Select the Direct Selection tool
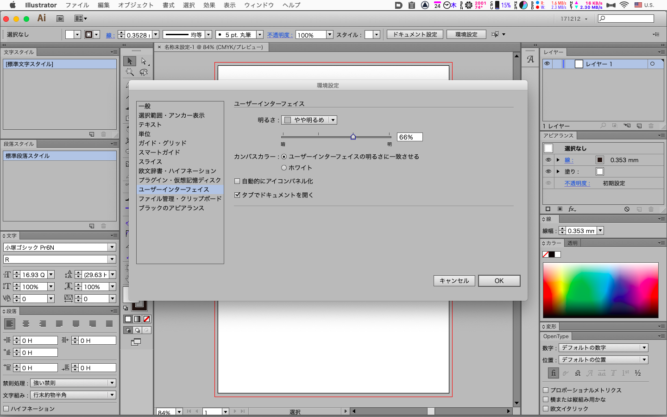The width and height of the screenshot is (667, 417). pyautogui.click(x=144, y=61)
